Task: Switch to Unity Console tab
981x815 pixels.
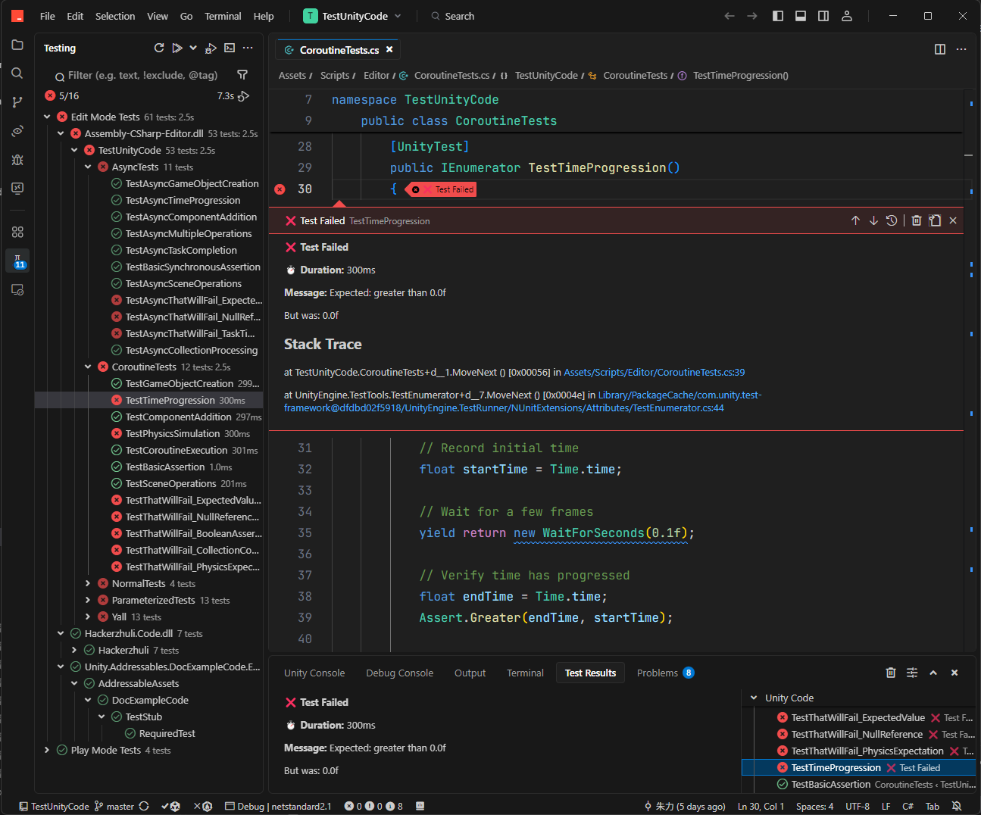Action: [x=314, y=673]
